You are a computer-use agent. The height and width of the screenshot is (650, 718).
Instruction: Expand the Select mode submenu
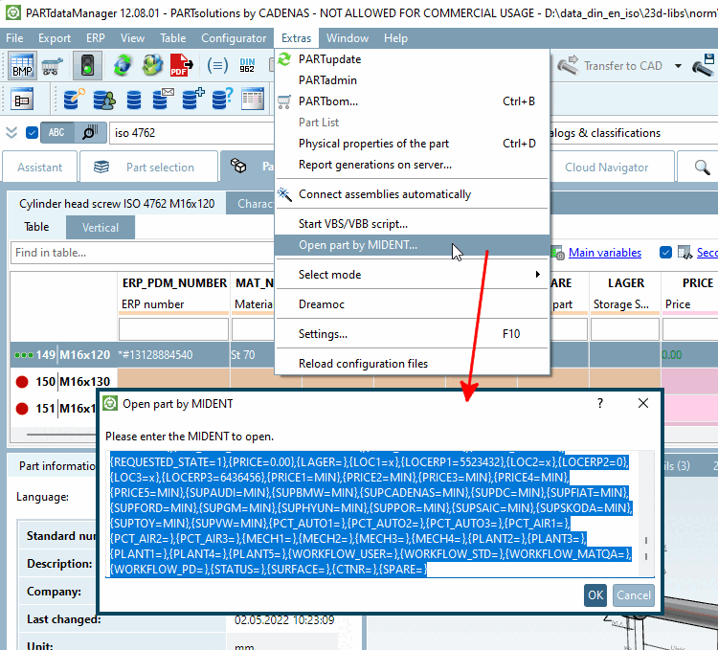point(412,274)
